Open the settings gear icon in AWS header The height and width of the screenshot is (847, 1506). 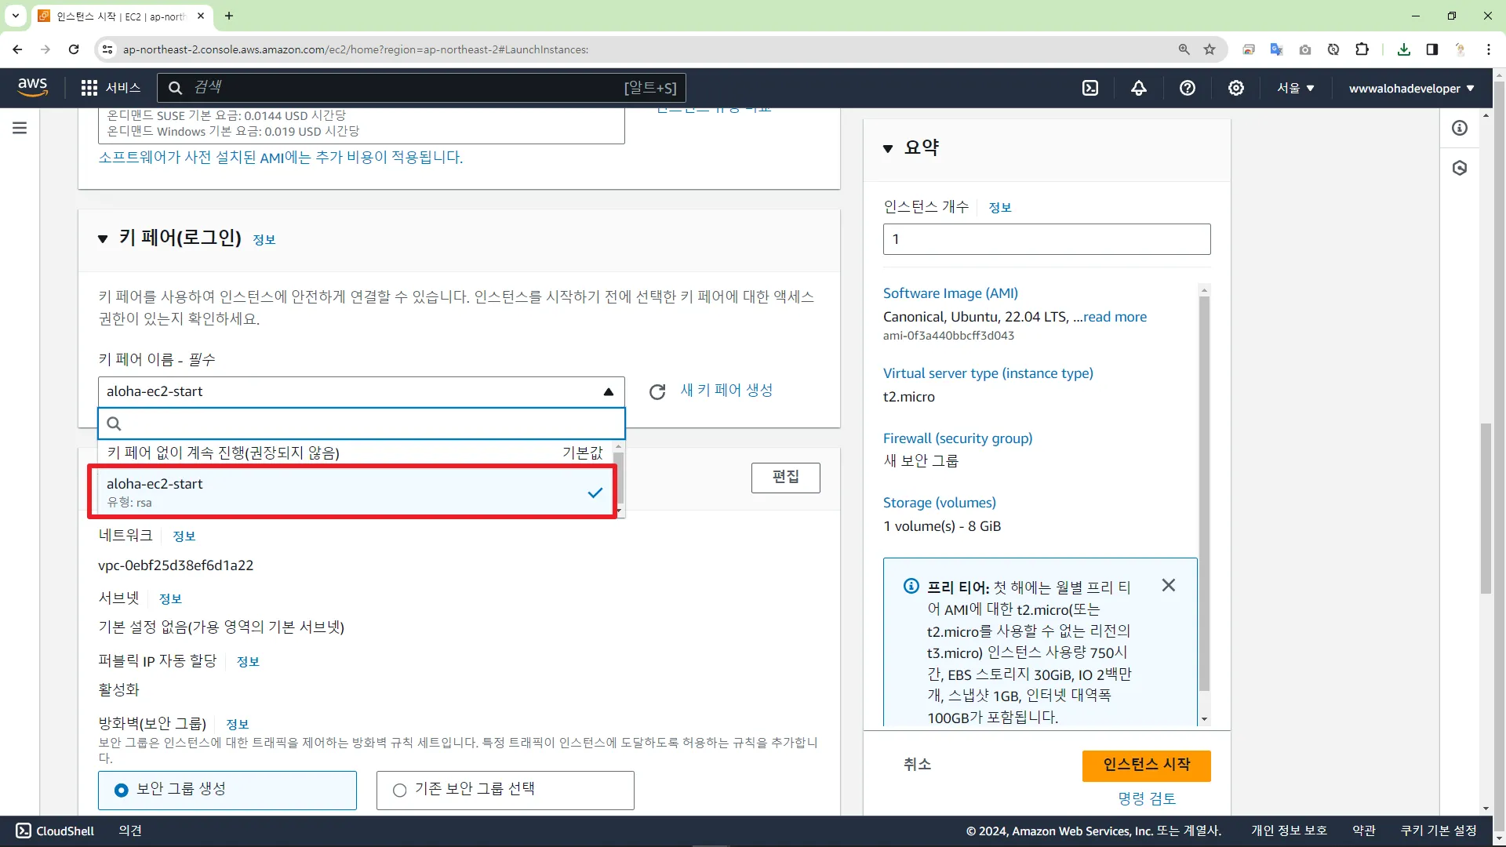tap(1236, 88)
